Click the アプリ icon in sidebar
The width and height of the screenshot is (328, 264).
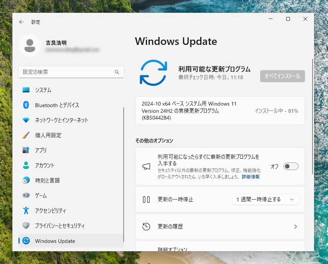point(26,150)
